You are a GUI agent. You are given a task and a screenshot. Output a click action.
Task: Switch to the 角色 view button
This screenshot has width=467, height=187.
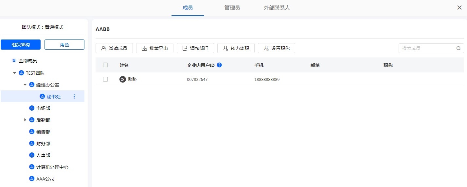pyautogui.click(x=64, y=45)
